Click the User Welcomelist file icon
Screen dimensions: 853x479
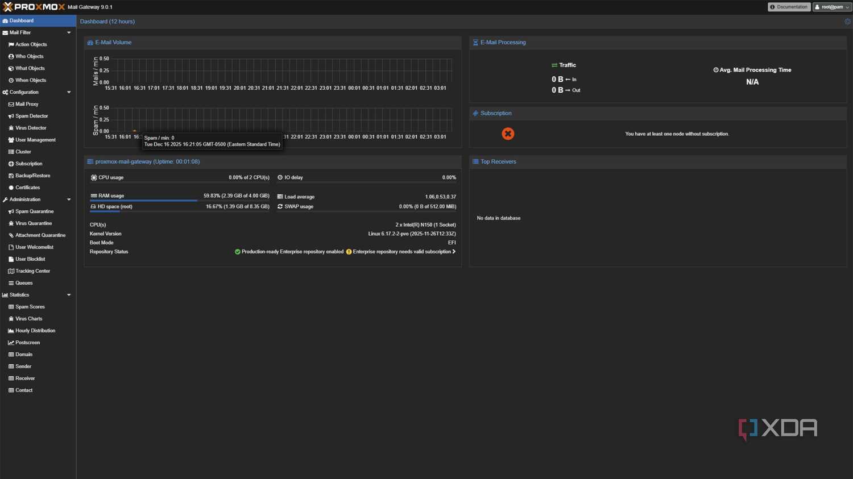click(11, 247)
